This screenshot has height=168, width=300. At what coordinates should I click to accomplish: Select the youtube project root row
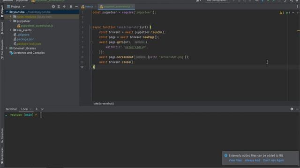pos(42,12)
